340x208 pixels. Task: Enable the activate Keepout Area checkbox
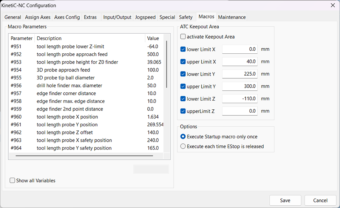point(183,36)
